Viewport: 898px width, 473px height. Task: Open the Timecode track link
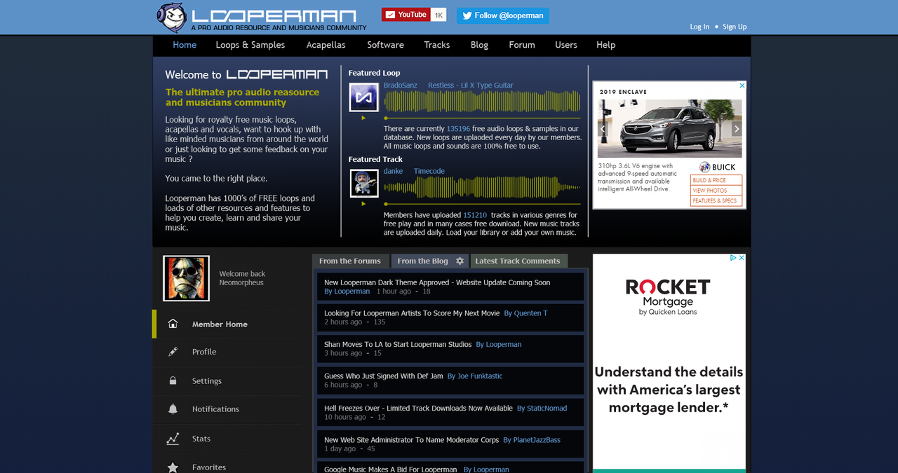429,172
